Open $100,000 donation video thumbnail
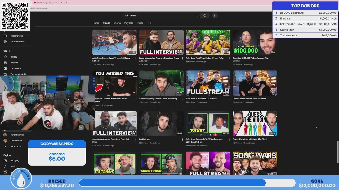 pos(255,42)
